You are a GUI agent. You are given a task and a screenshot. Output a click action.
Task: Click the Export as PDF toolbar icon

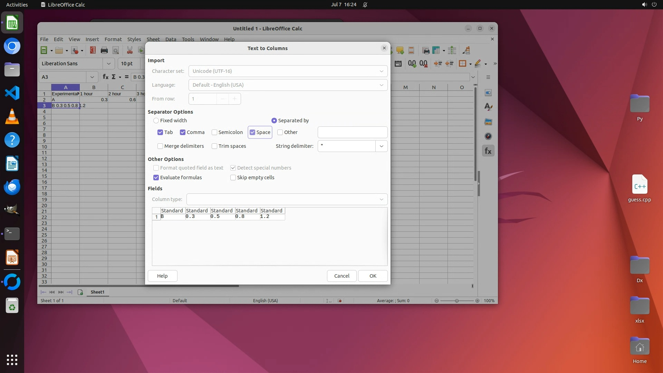(93, 50)
